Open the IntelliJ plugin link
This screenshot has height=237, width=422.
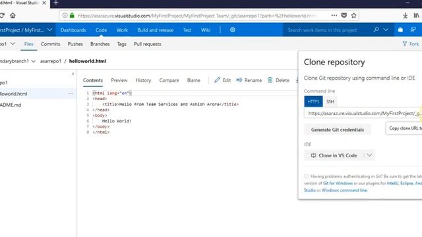point(392,183)
